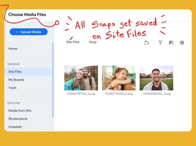Open Home in the sidebar
Screen dimensions: 196x146
pyautogui.click(x=13, y=49)
